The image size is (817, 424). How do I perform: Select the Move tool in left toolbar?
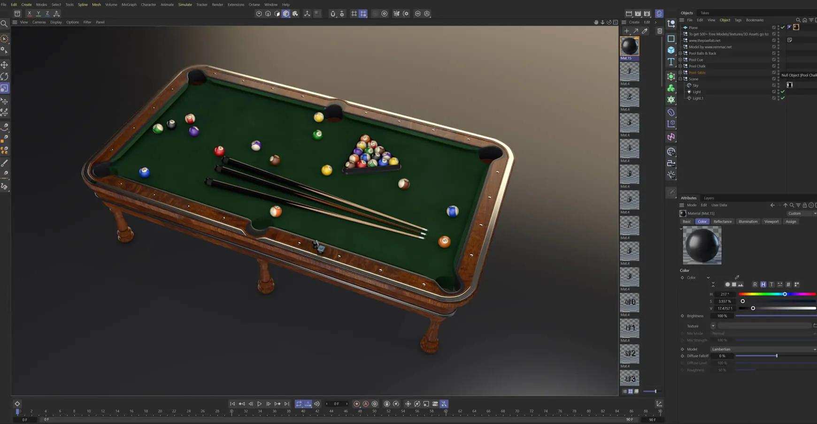click(5, 65)
